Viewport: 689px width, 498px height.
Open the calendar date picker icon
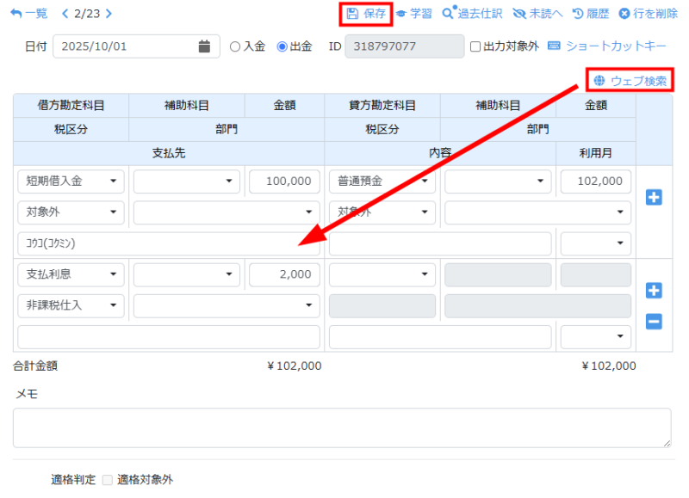pyautogui.click(x=204, y=46)
